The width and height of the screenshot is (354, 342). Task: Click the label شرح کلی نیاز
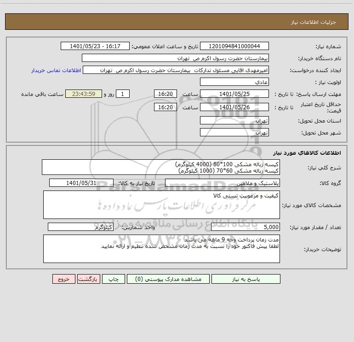click(325, 168)
